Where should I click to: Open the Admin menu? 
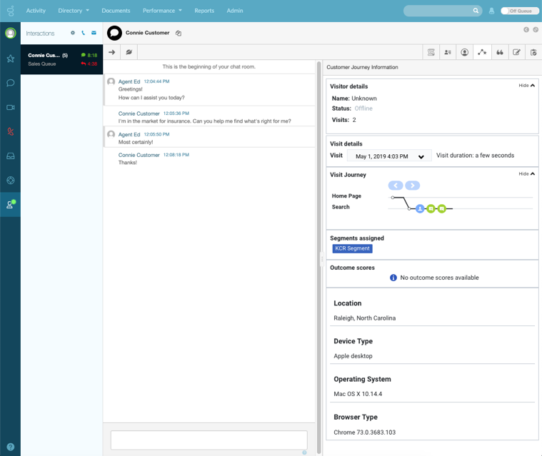(235, 11)
